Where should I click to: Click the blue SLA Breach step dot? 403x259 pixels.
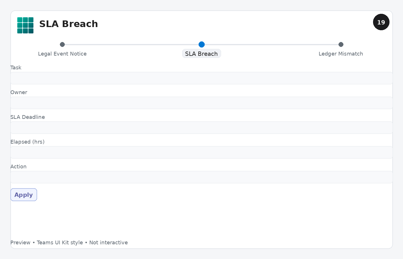click(201, 44)
